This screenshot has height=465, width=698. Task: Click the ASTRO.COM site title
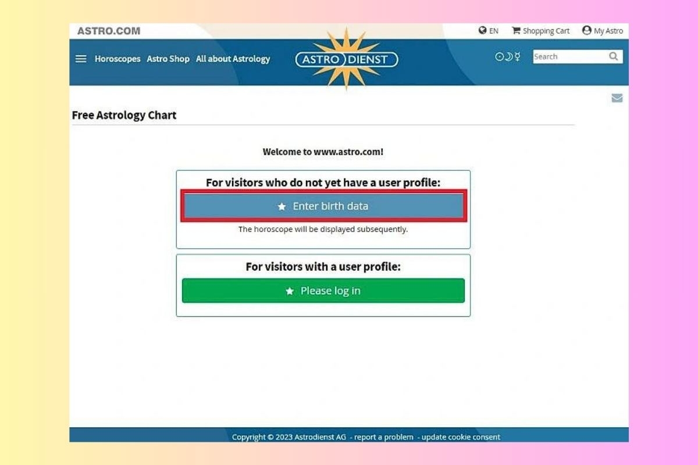tap(109, 31)
